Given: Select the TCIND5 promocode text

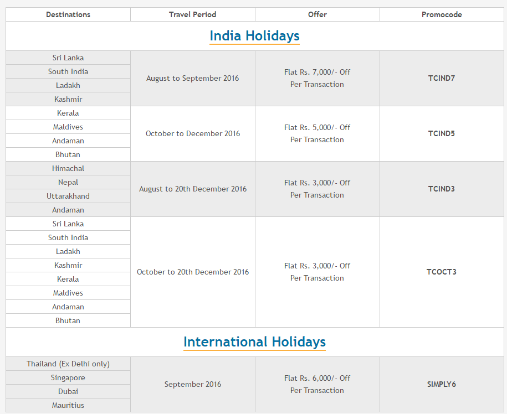Looking at the screenshot, I should [x=442, y=133].
